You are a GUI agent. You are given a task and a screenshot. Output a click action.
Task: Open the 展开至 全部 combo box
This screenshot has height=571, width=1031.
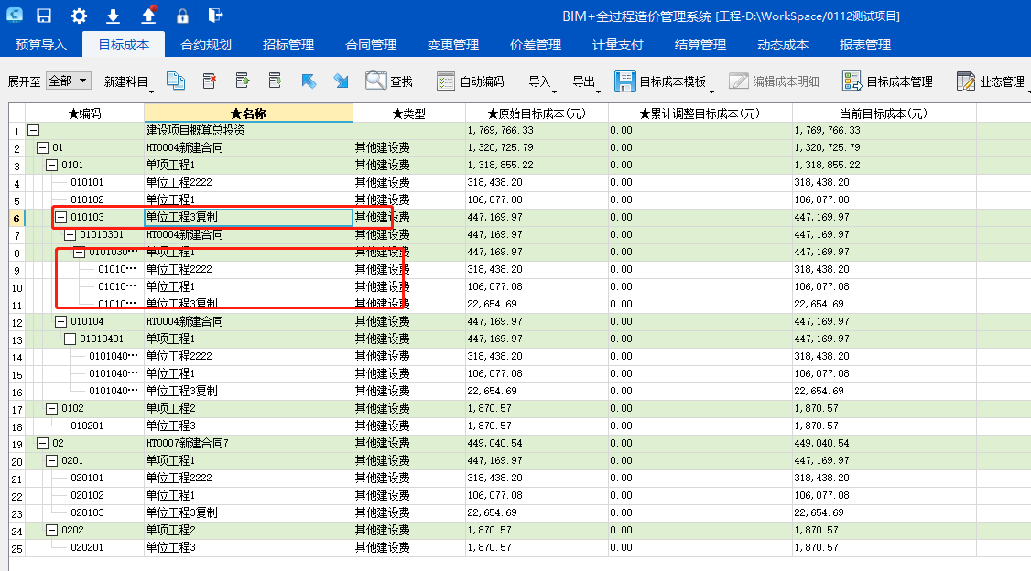coord(68,81)
